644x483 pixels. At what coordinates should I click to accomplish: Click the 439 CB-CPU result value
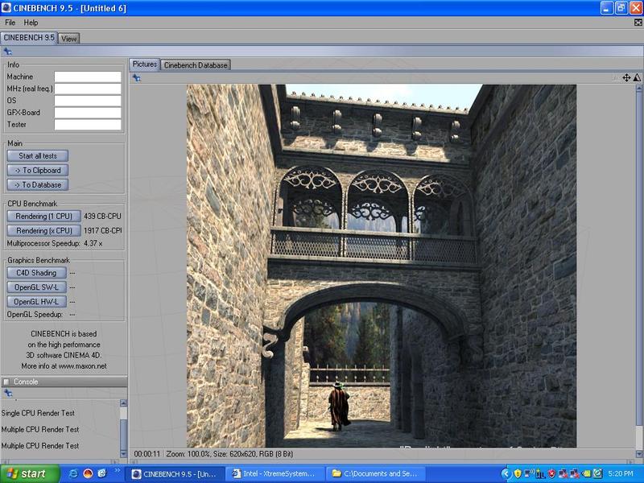(103, 216)
